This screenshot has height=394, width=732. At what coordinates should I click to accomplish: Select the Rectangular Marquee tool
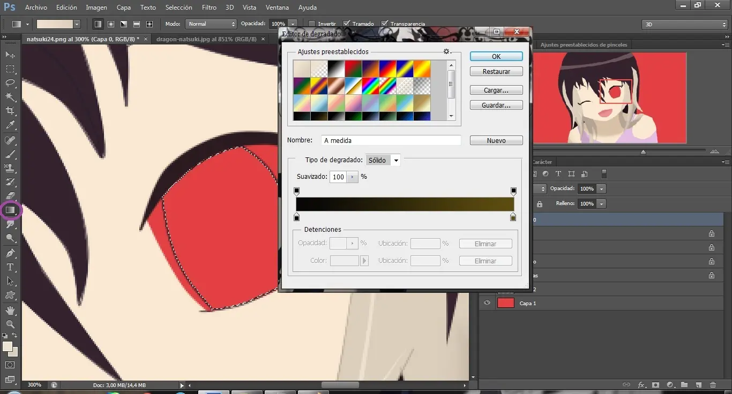(x=10, y=69)
